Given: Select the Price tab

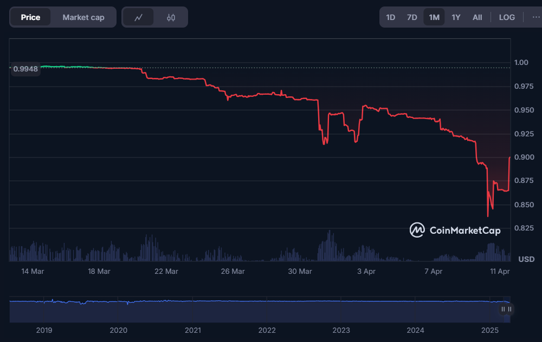Looking at the screenshot, I should pyautogui.click(x=30, y=17).
